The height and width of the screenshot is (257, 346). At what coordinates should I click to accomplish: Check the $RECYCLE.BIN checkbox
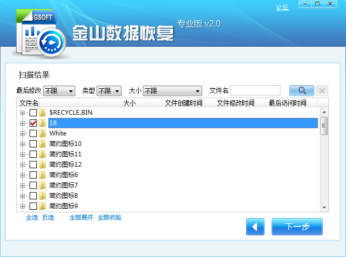coord(33,113)
